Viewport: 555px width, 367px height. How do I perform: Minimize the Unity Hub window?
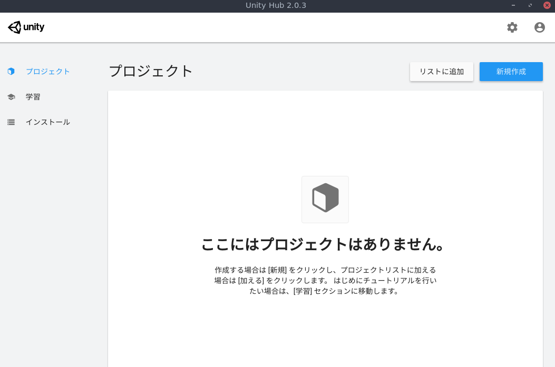click(x=513, y=5)
